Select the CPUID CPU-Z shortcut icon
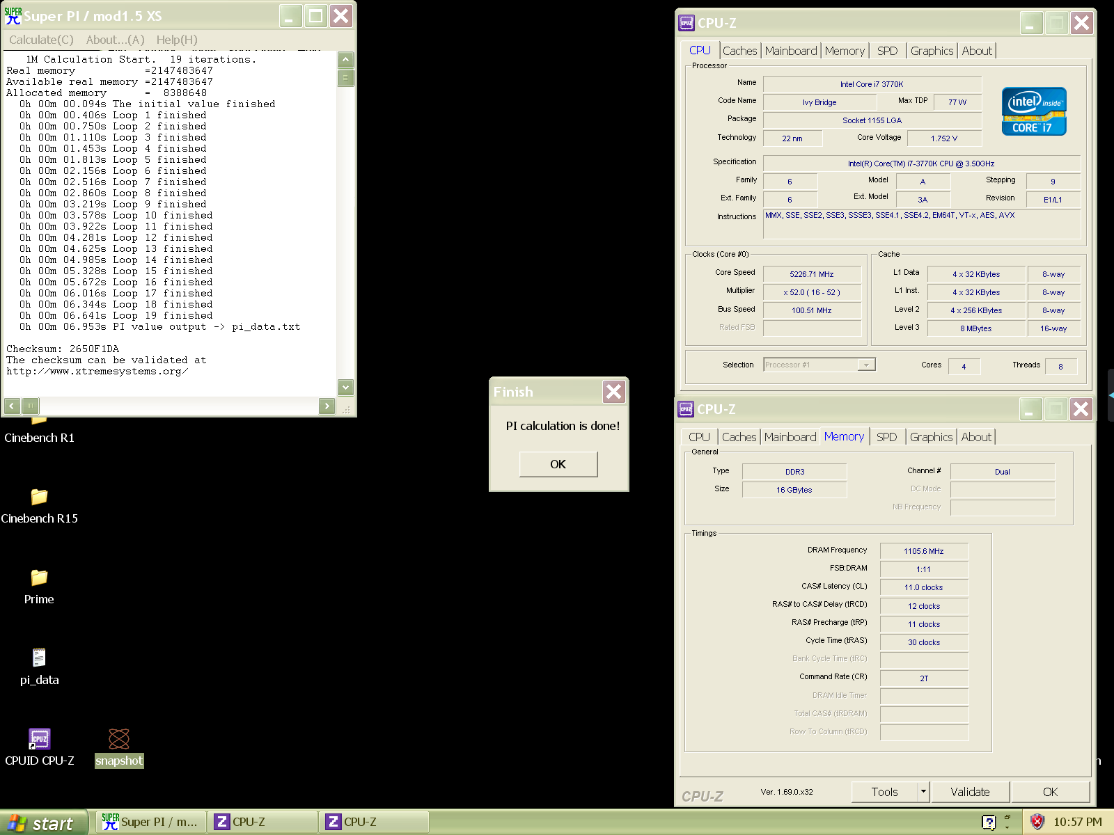Viewport: 1114px width, 835px height. [40, 738]
